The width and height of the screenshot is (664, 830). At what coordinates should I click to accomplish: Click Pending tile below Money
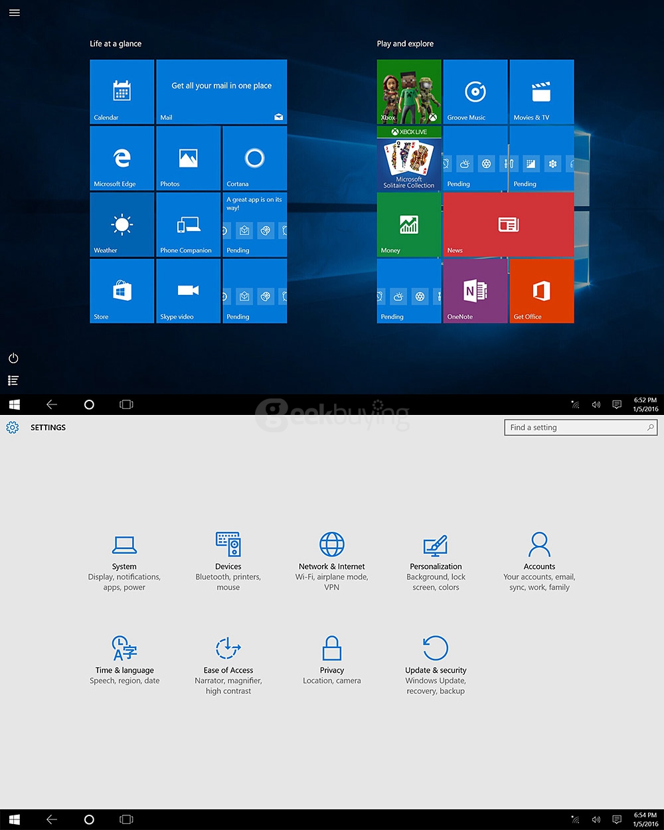409,291
